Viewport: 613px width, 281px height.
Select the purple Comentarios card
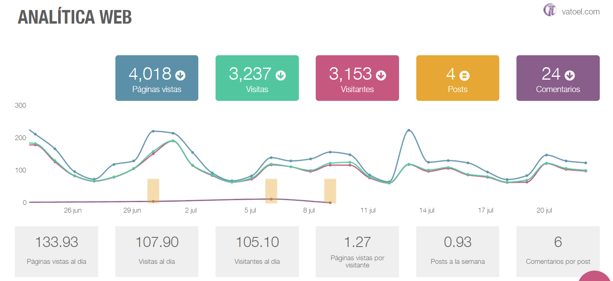[558, 78]
